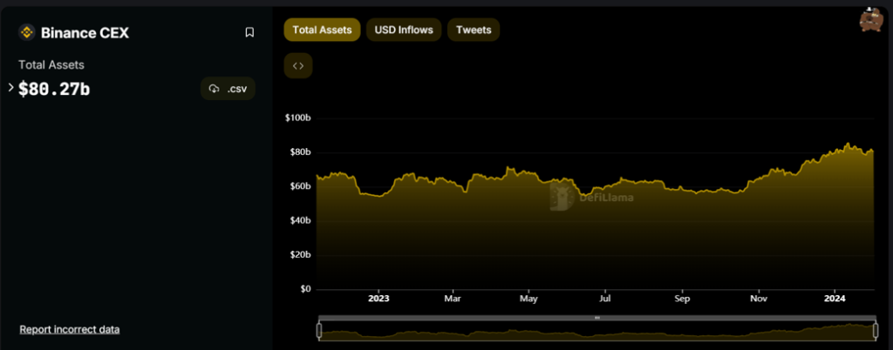Click the 2023 date label
Image resolution: width=893 pixels, height=350 pixels.
coord(378,299)
